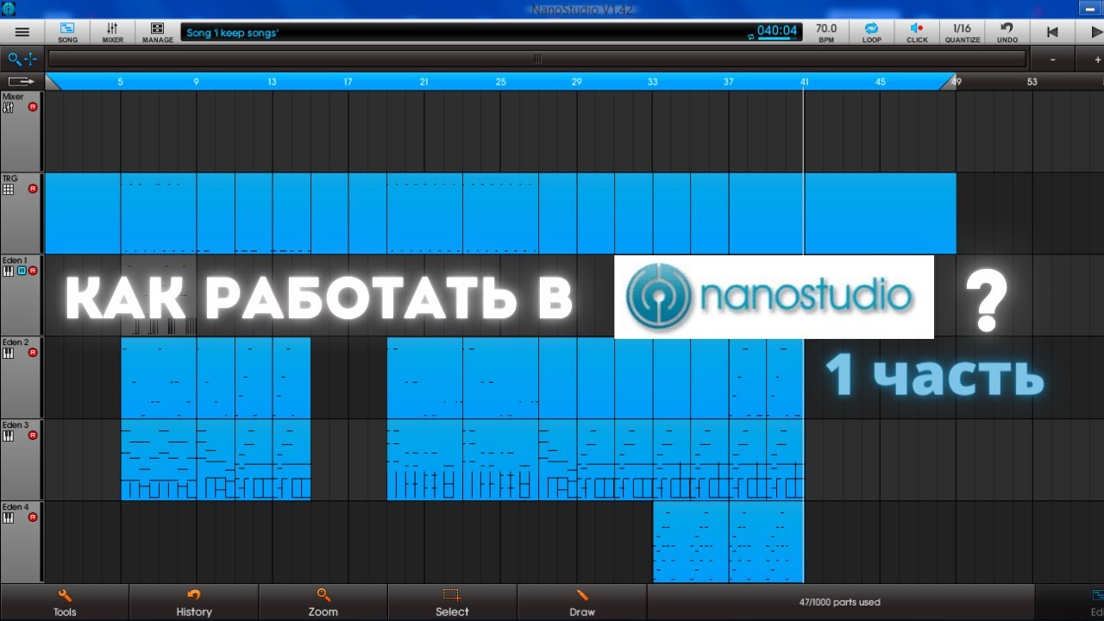Click the NanoStudio app icon in title bar

pos(8,9)
